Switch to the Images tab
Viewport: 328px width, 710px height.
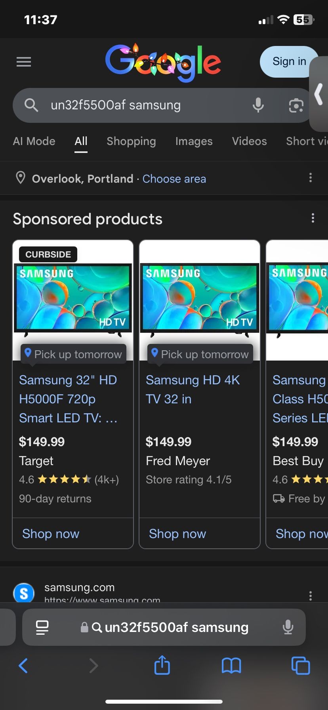[x=194, y=141]
